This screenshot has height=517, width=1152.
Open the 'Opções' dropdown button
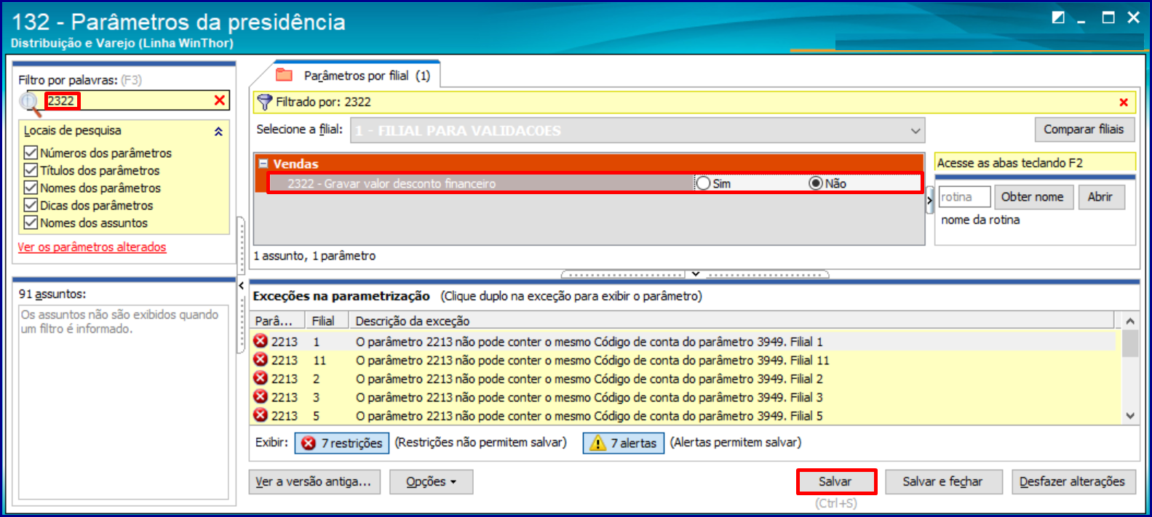tap(431, 482)
